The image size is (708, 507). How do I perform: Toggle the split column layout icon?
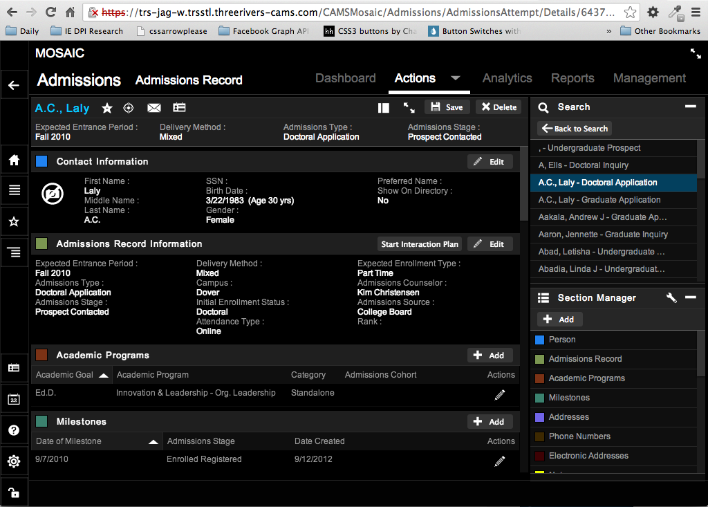tap(384, 108)
